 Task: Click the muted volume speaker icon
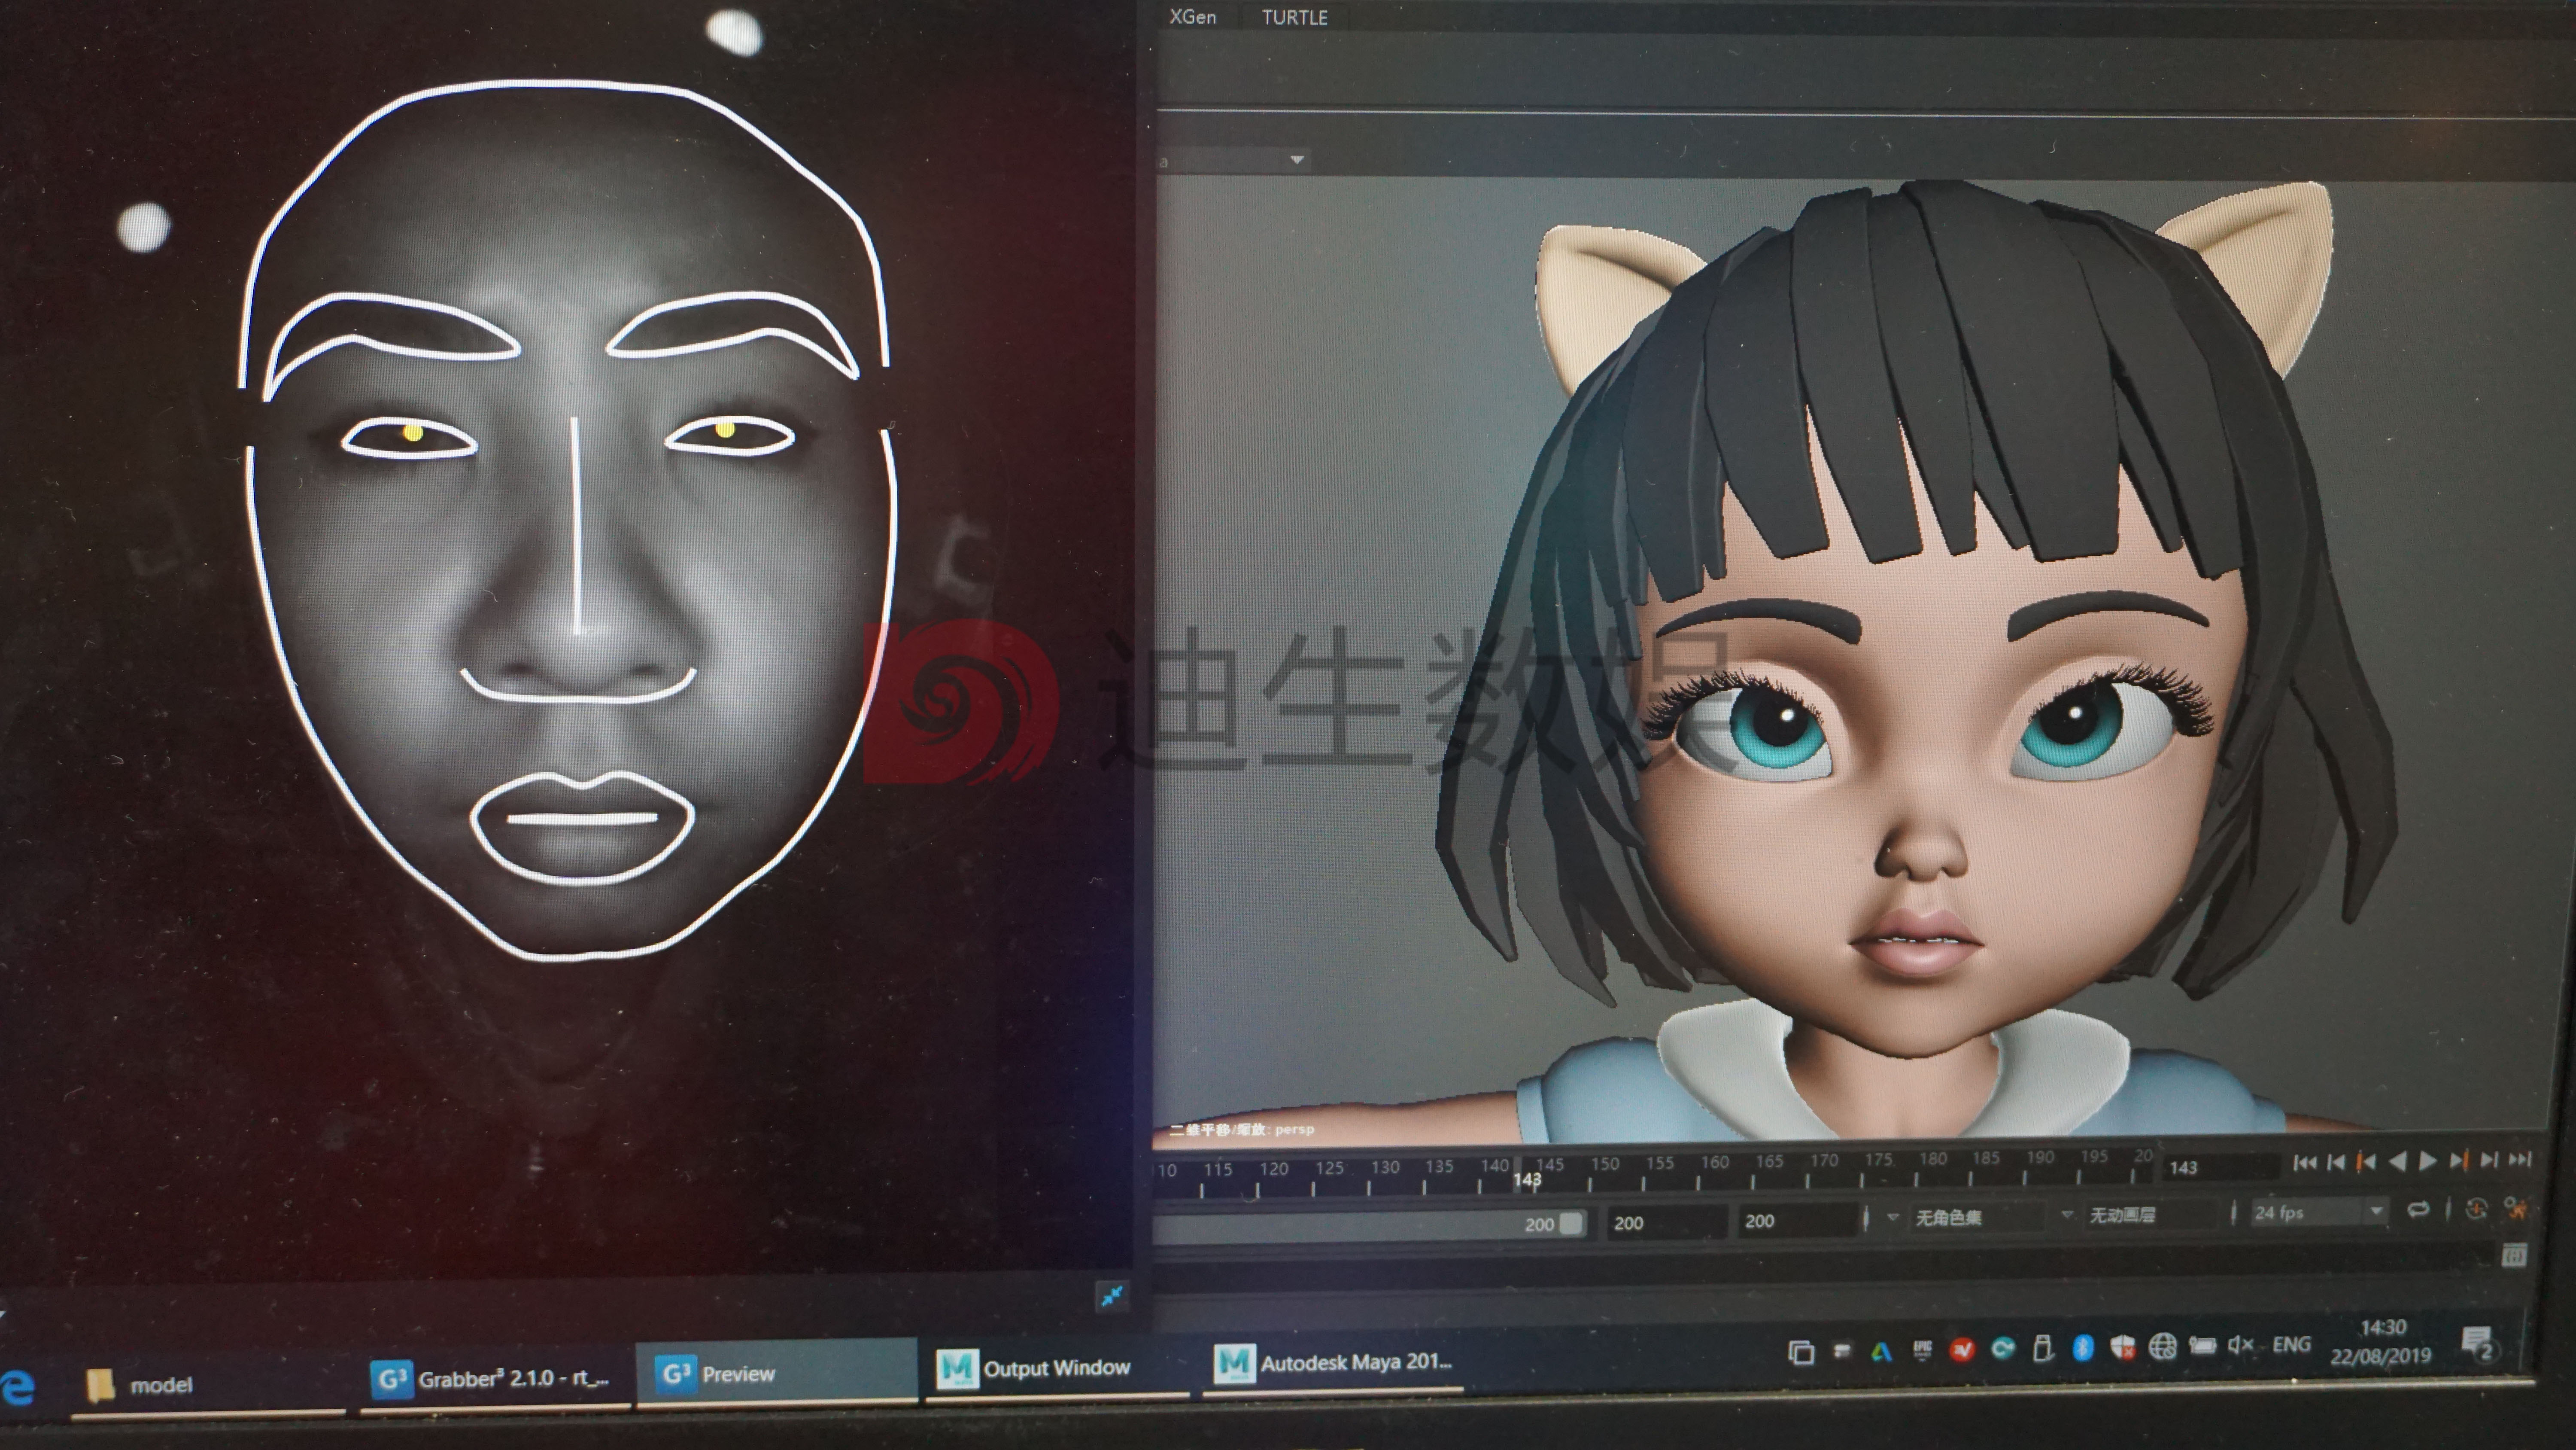(2241, 1345)
